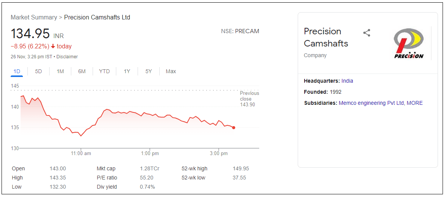This screenshot has height=197, width=446.
Task: Switch to the 5D chart tab
Action: 39,71
